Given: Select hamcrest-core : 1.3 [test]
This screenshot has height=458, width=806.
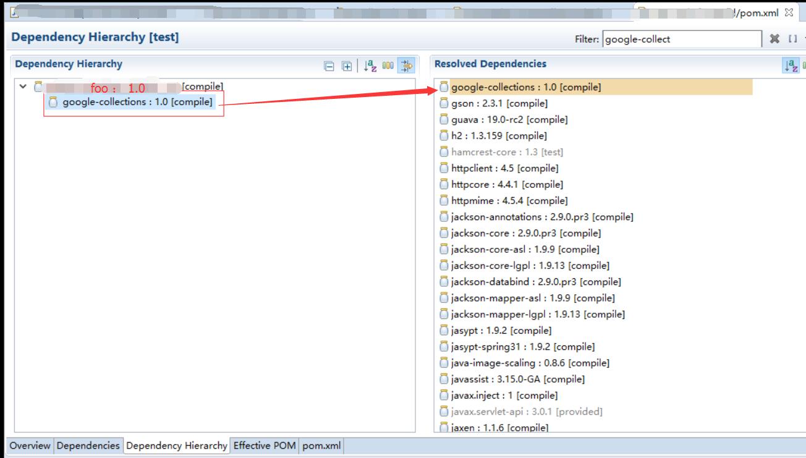Looking at the screenshot, I should (x=507, y=152).
